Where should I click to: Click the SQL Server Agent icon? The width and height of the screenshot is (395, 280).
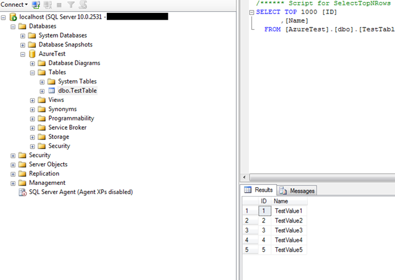(x=22, y=192)
